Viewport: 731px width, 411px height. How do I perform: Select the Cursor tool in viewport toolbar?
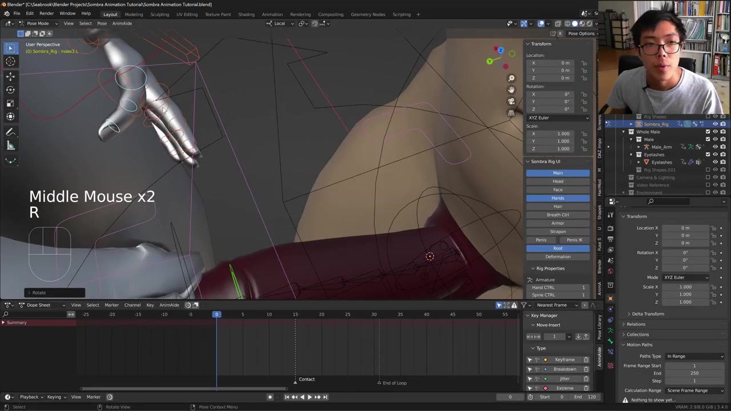10,62
